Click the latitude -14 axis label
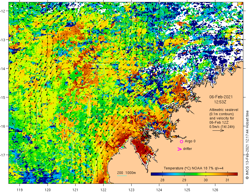Screen dimensions: 249x192 pos(3,69)
